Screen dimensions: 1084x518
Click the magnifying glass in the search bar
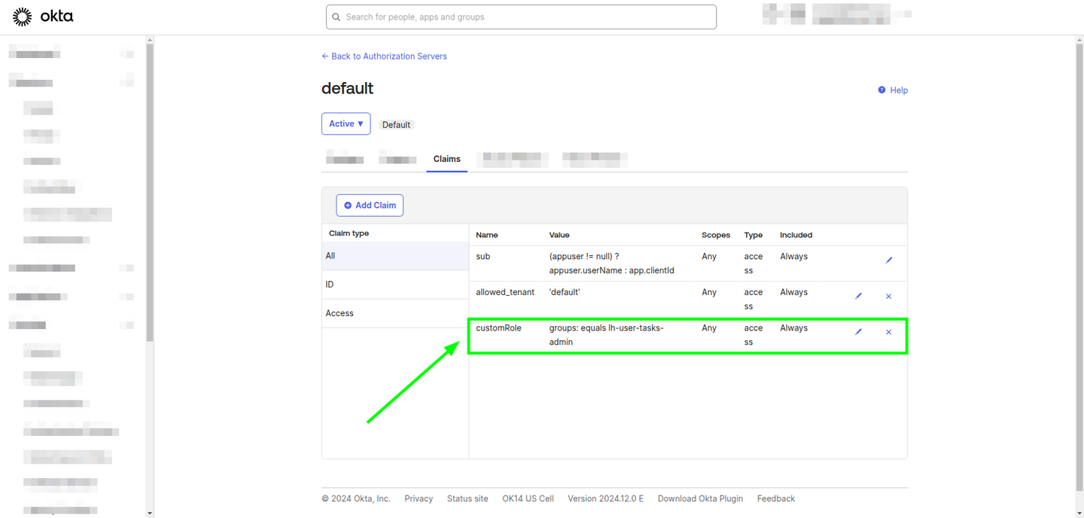(336, 17)
